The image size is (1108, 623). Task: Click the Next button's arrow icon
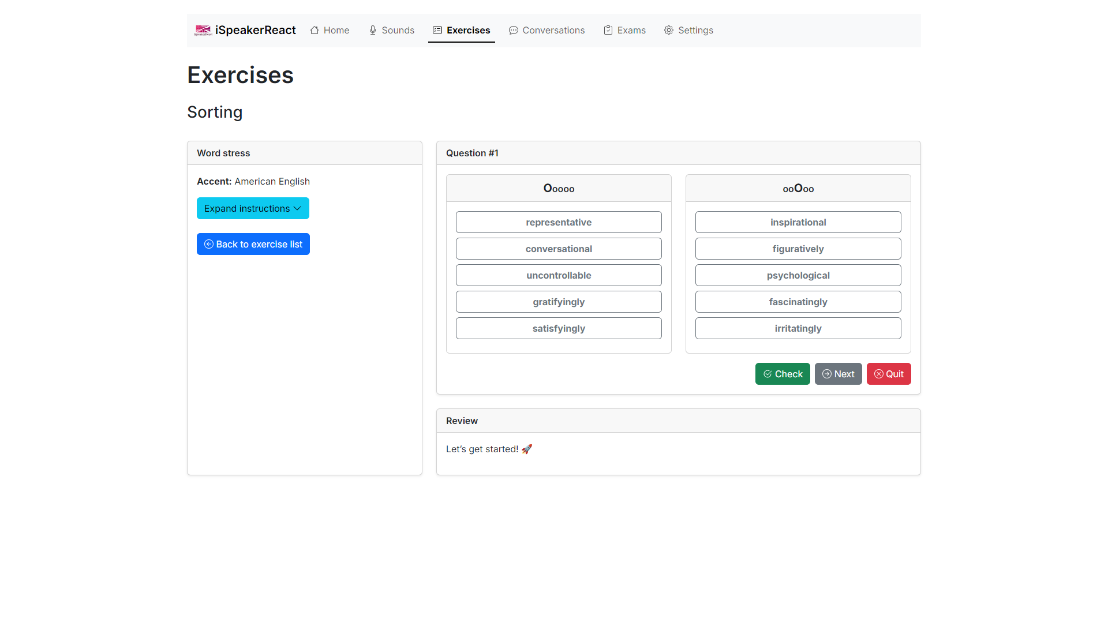click(827, 374)
